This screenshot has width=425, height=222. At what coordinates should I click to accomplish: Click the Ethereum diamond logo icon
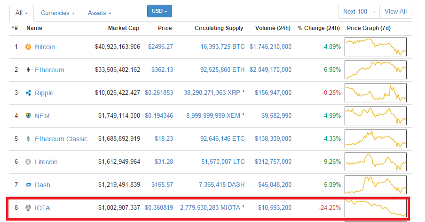pyautogui.click(x=28, y=70)
